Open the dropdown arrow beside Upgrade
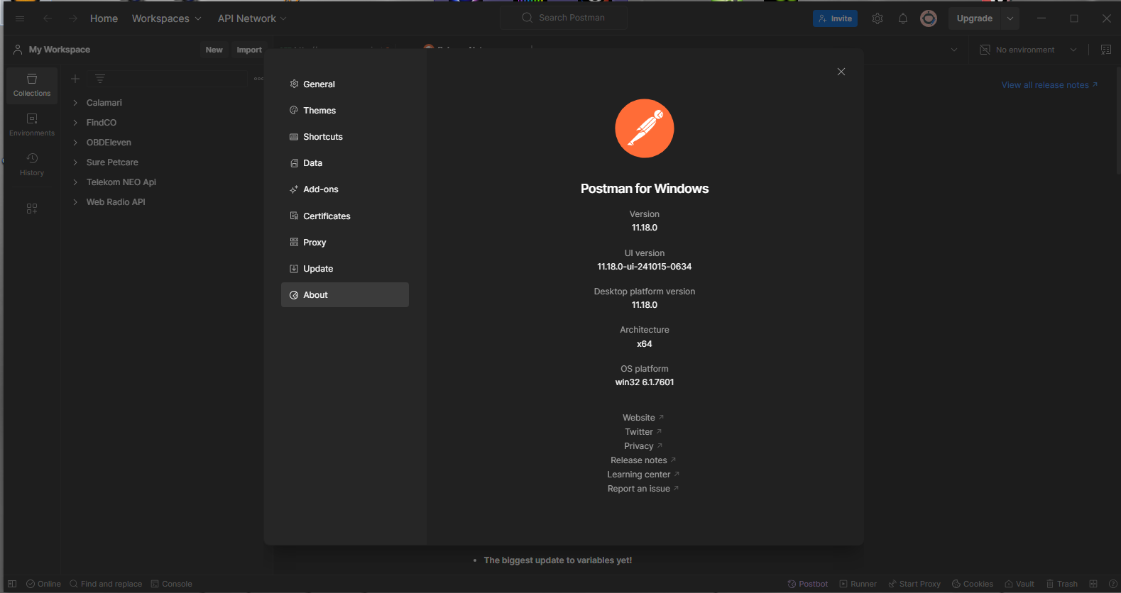Screen dimensions: 1121x593 [x=1010, y=18]
